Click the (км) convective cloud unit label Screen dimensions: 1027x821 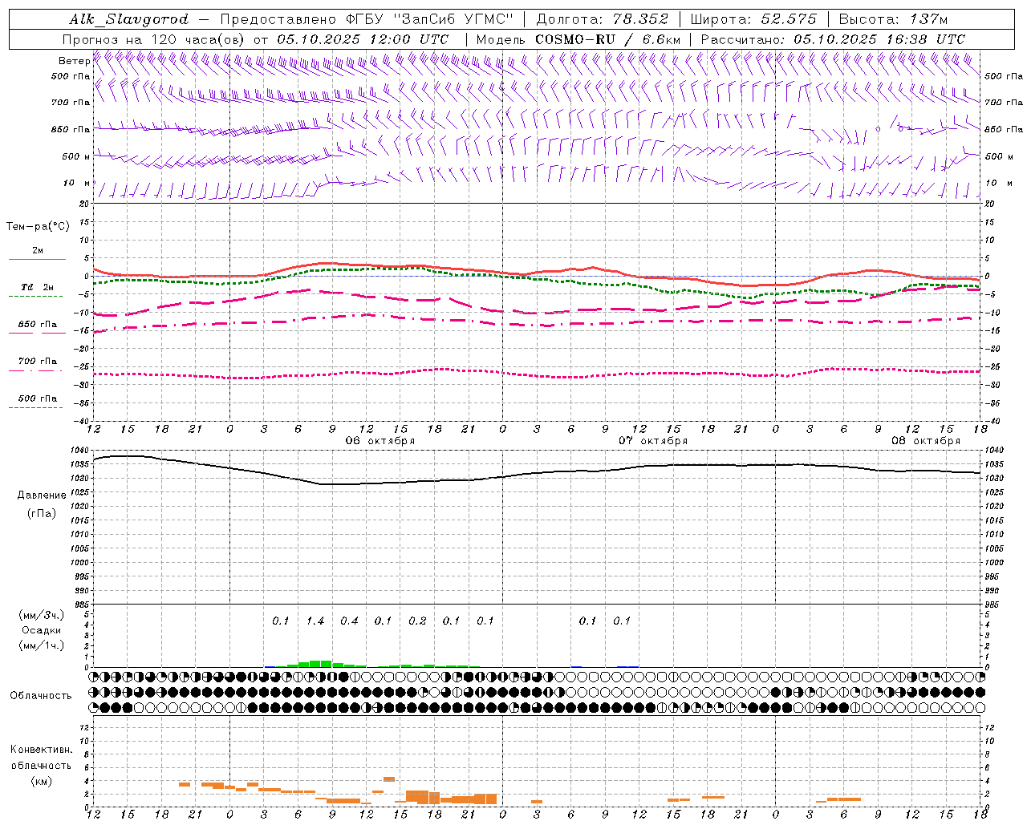[42, 781]
